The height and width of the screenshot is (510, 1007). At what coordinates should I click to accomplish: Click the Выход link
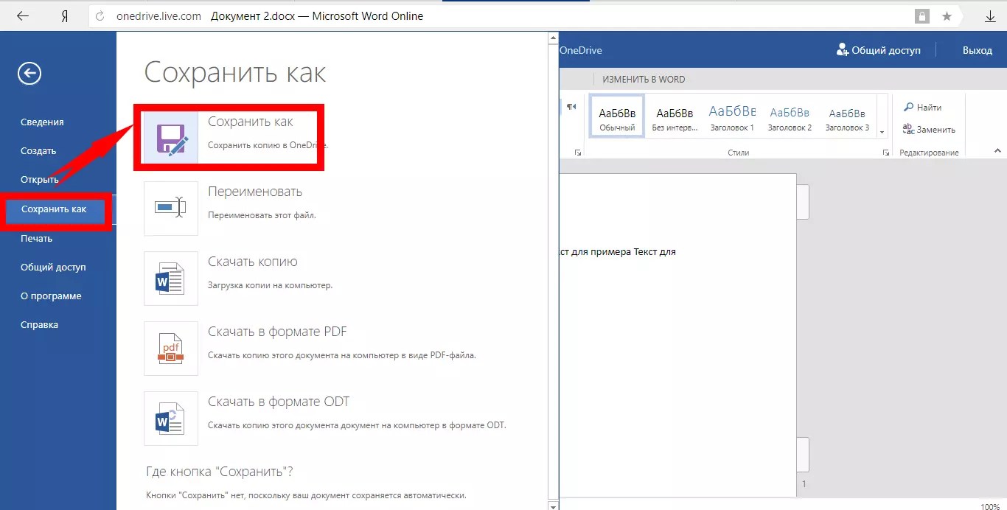tap(977, 50)
